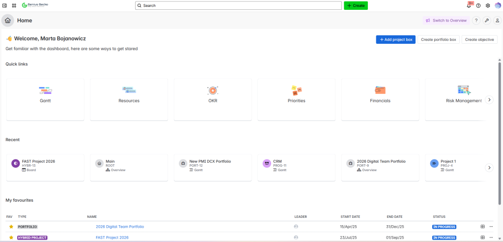Screen dimensions: 503x242
Task: Click the Search input field
Action: [238, 5]
